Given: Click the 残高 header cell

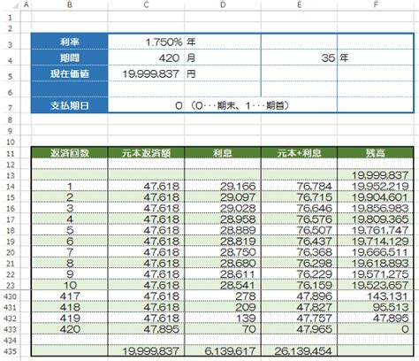Looking at the screenshot, I should [376, 152].
